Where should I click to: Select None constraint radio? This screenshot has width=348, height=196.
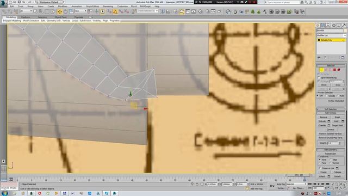point(320,160)
